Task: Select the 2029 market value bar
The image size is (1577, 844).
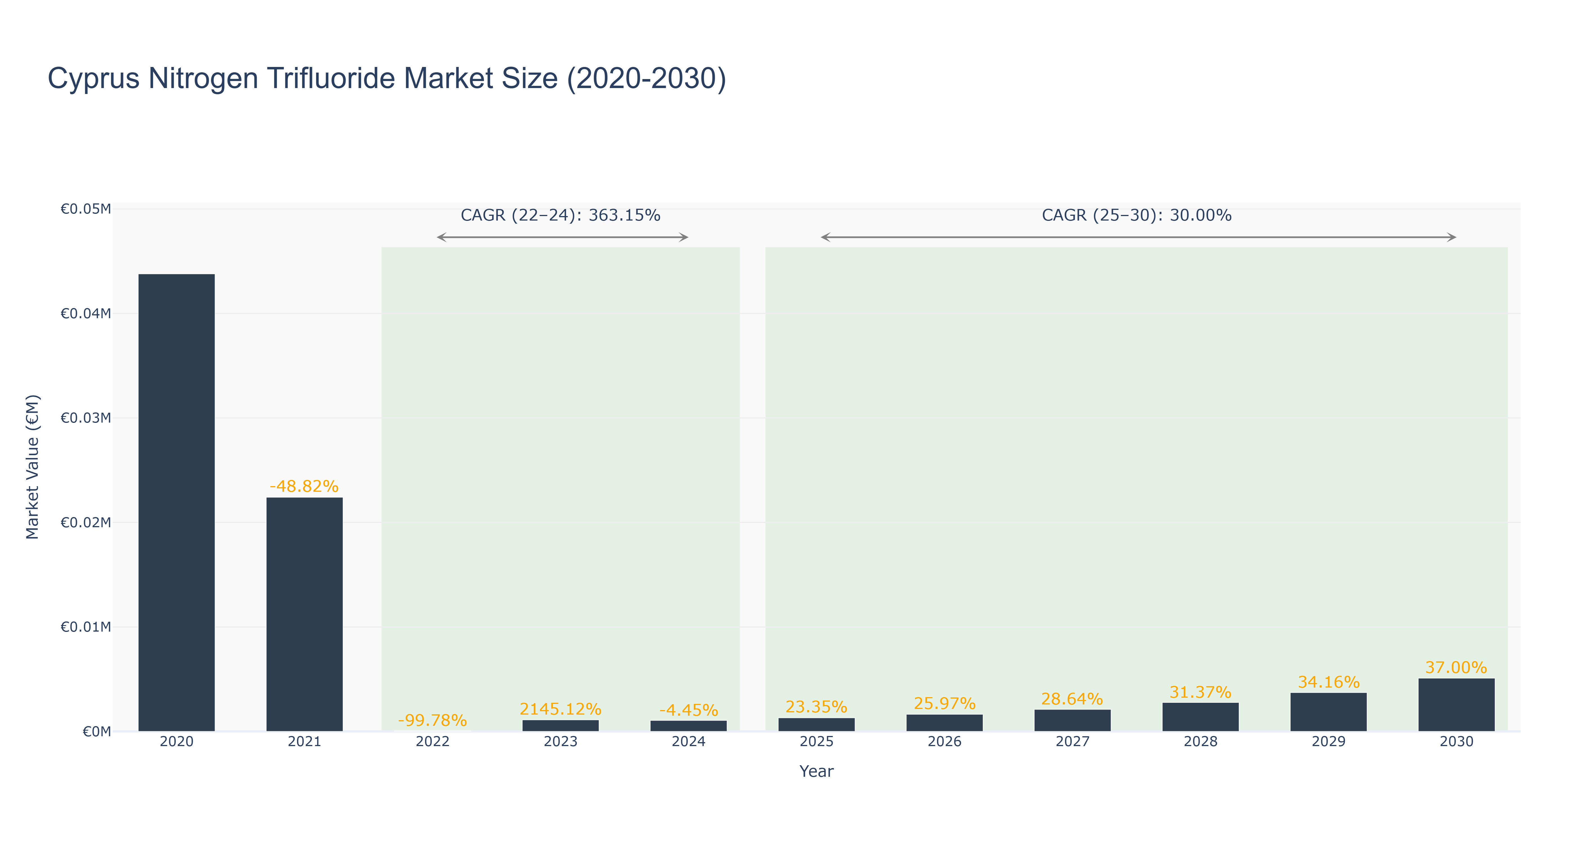Action: tap(1328, 712)
